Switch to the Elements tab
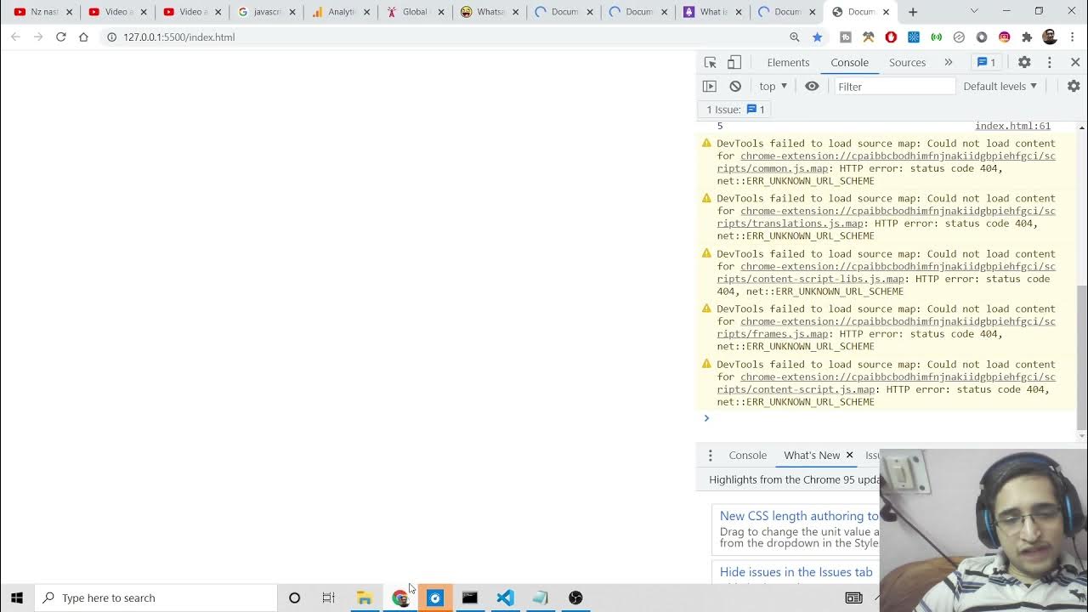This screenshot has width=1088, height=612. point(788,62)
